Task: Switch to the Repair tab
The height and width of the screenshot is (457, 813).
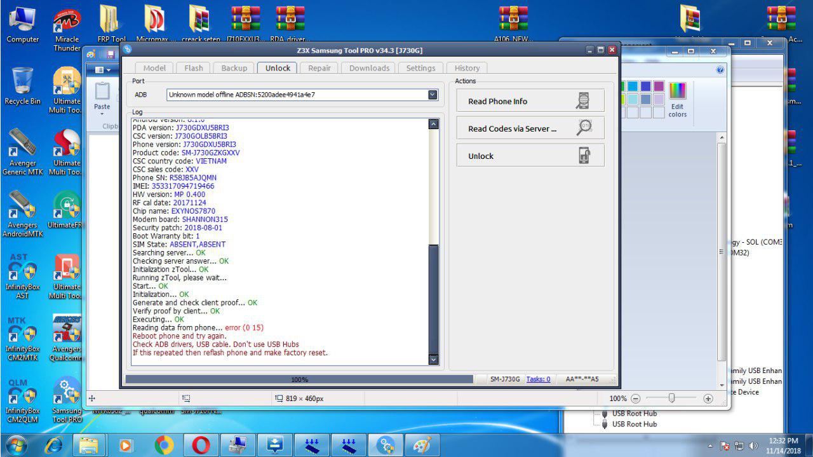Action: [319, 68]
